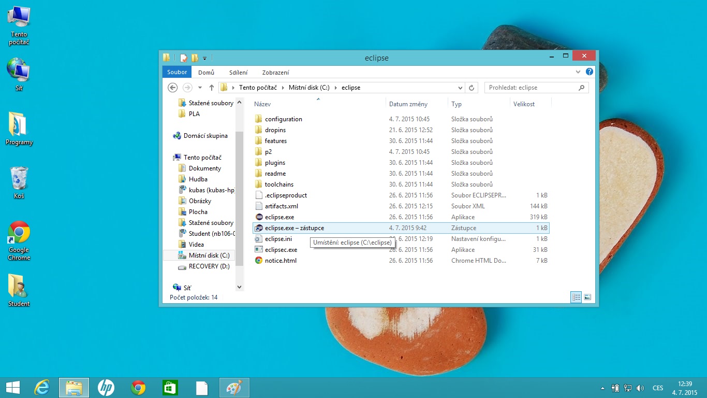Open the Help question mark icon
707x398 pixels.
pyautogui.click(x=589, y=72)
